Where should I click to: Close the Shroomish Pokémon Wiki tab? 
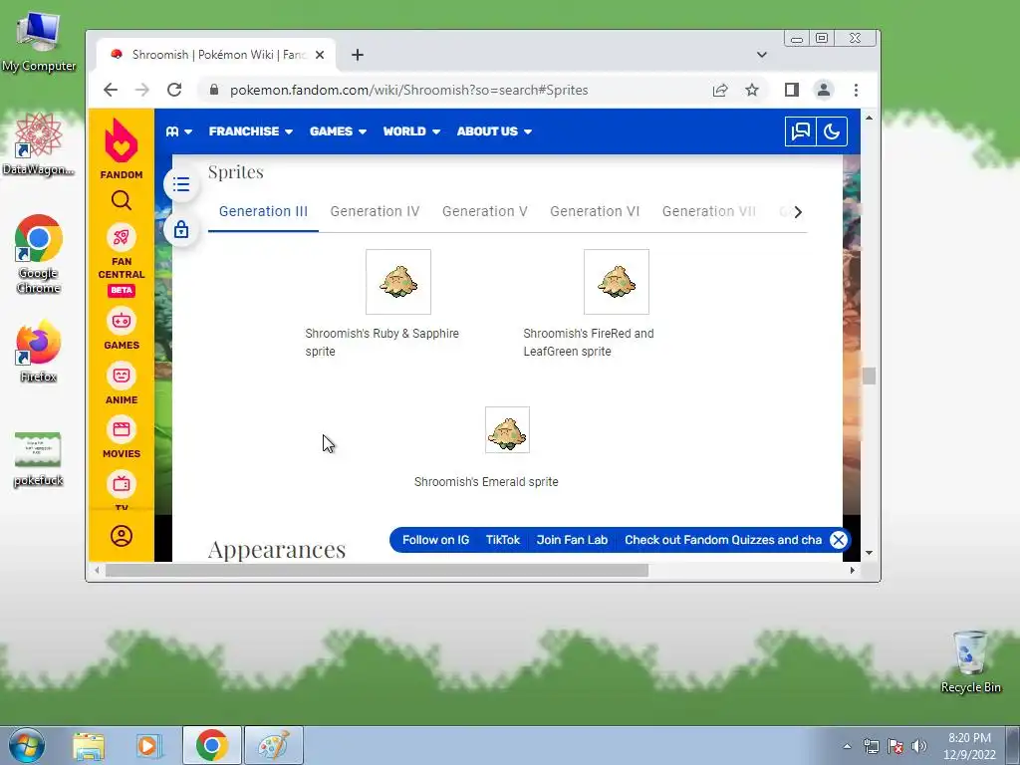pyautogui.click(x=320, y=55)
